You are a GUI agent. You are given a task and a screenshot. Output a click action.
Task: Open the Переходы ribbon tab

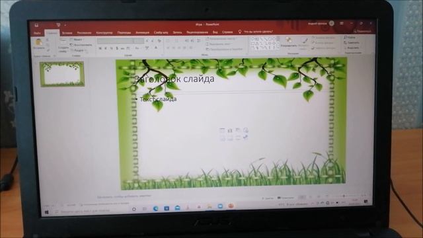pyautogui.click(x=124, y=32)
